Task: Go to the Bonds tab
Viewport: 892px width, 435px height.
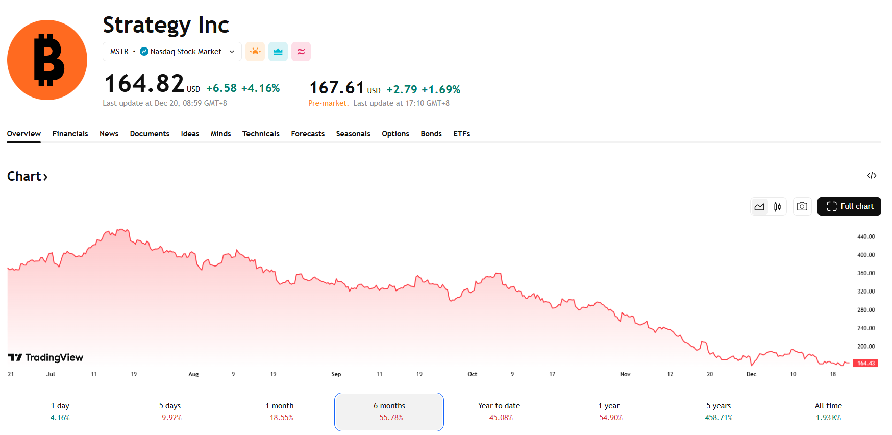Action: (x=431, y=134)
